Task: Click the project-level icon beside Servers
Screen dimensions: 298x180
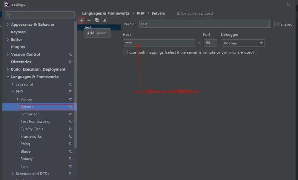Action: [x=70, y=106]
